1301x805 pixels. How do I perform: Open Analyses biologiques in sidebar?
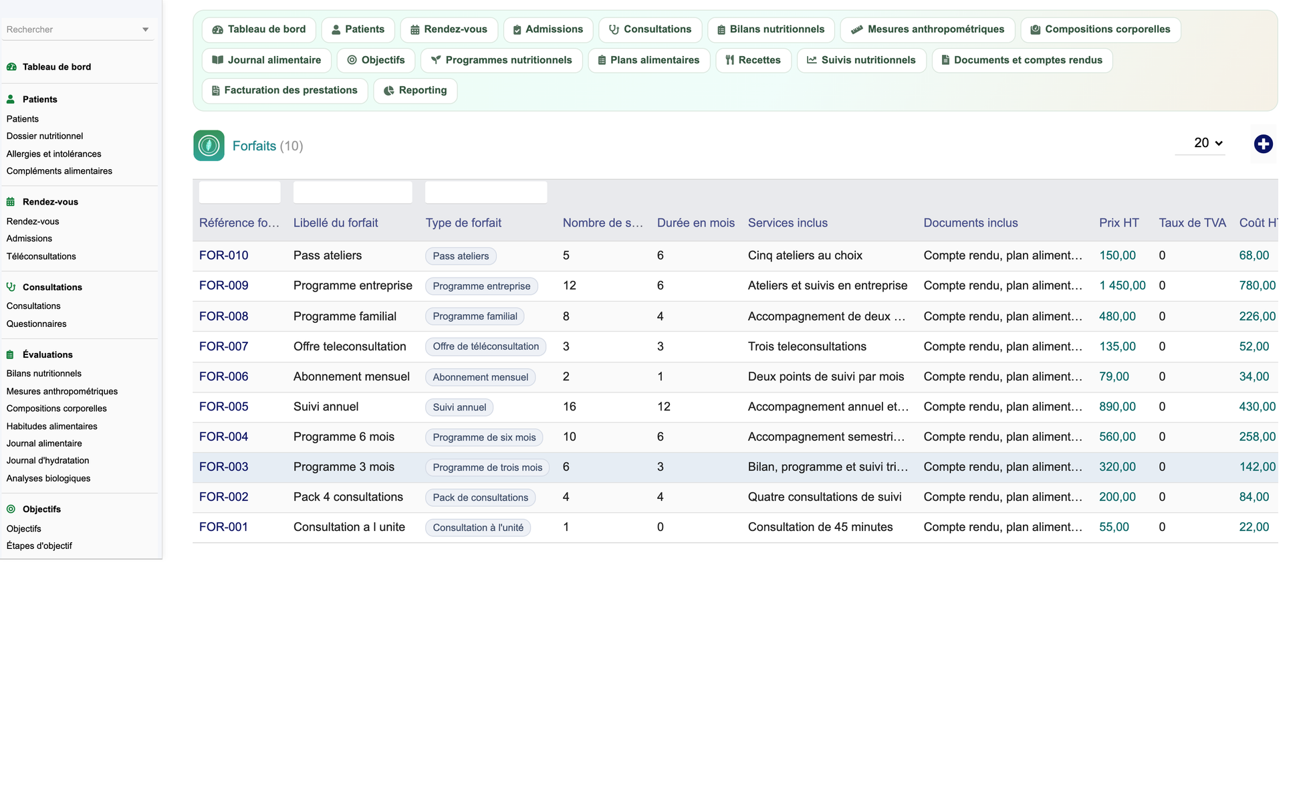click(48, 478)
